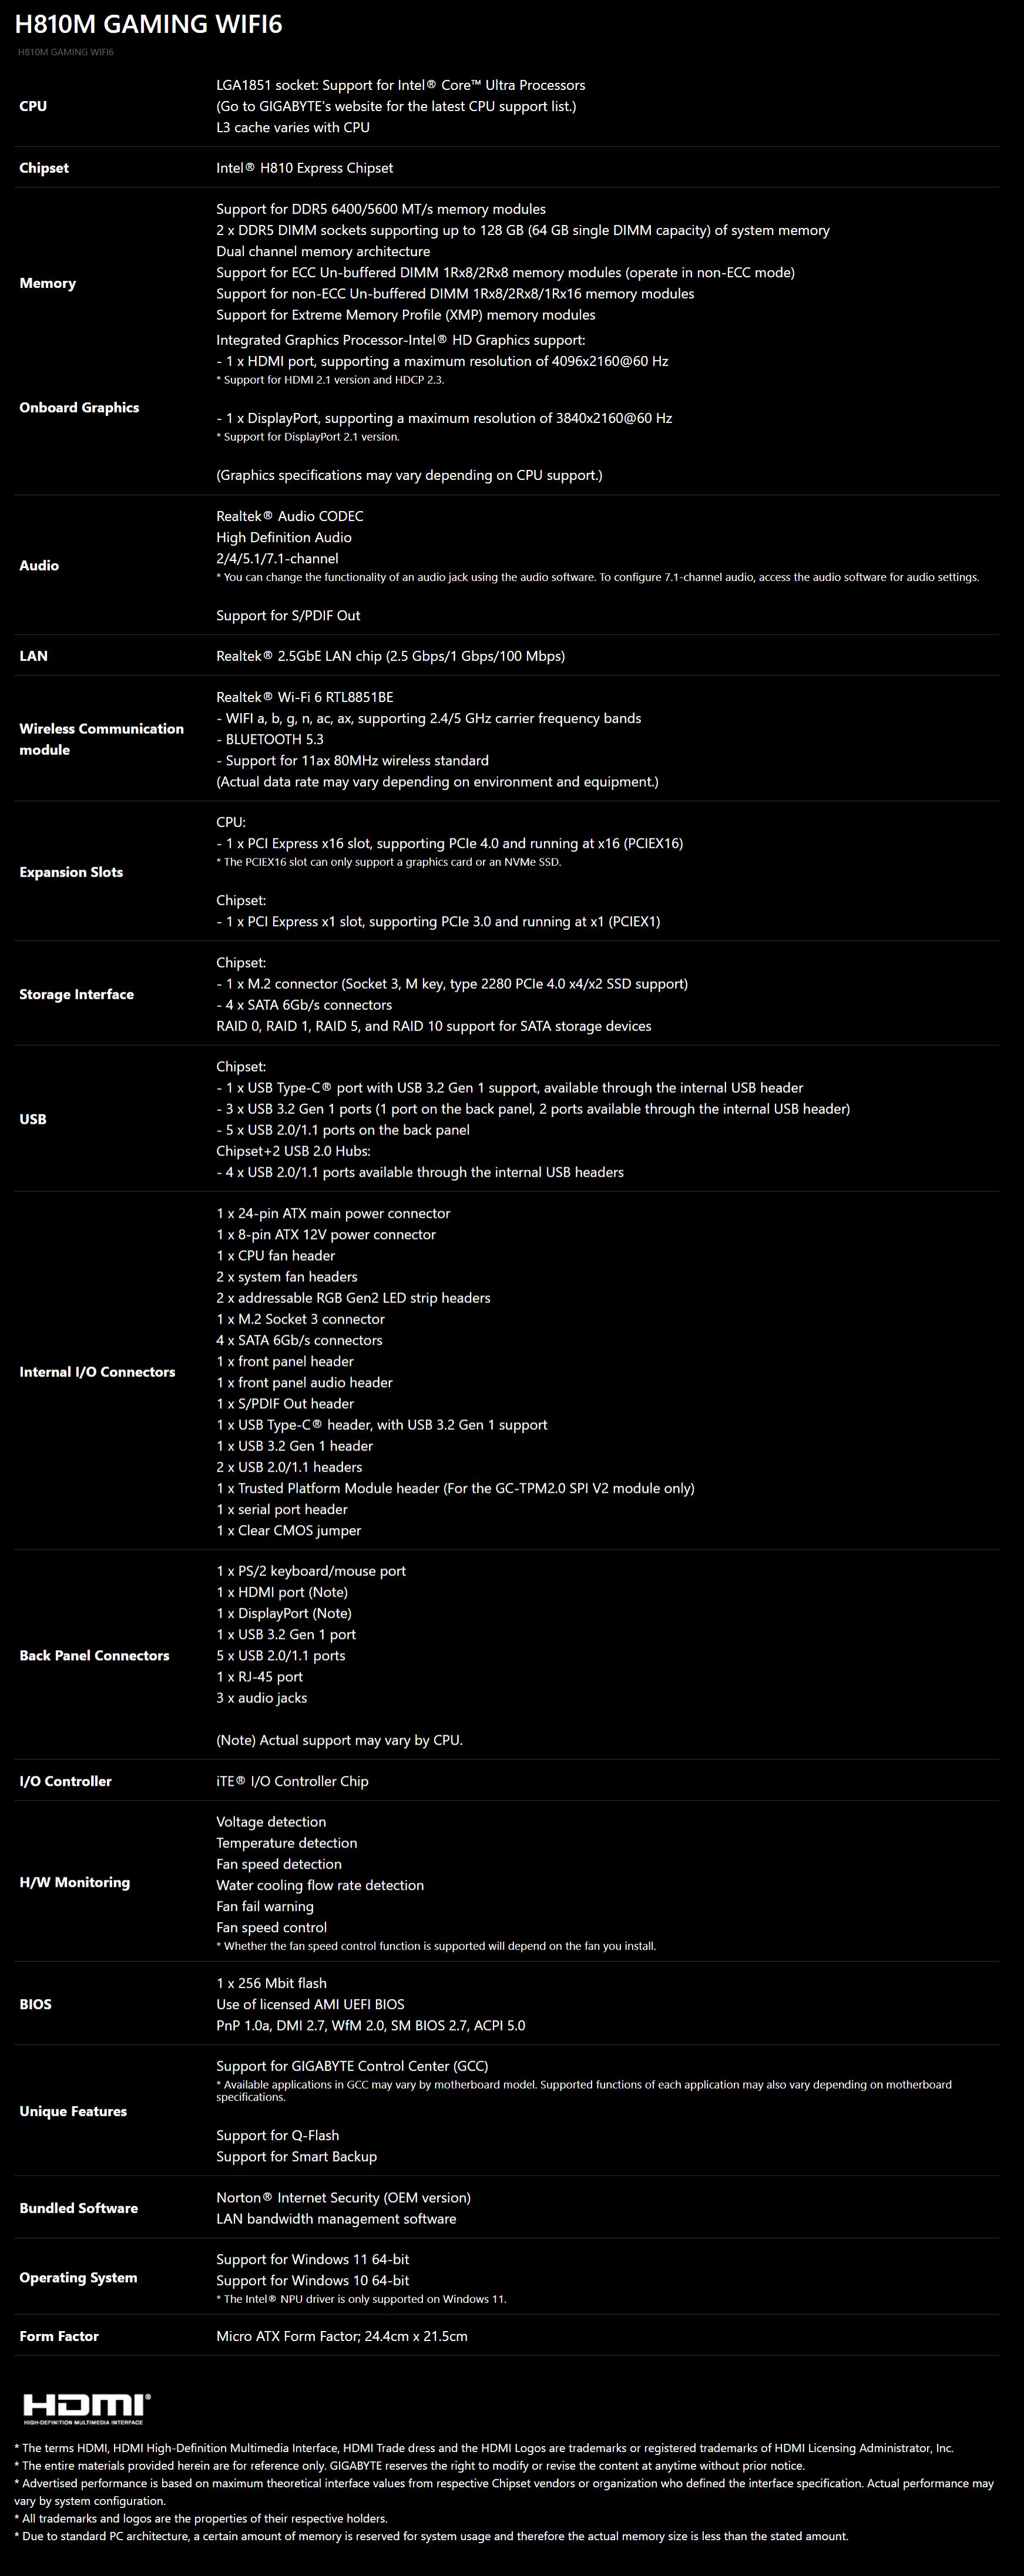The image size is (1024, 2576).
Task: Click the Expansion Slots label
Action: (x=71, y=872)
